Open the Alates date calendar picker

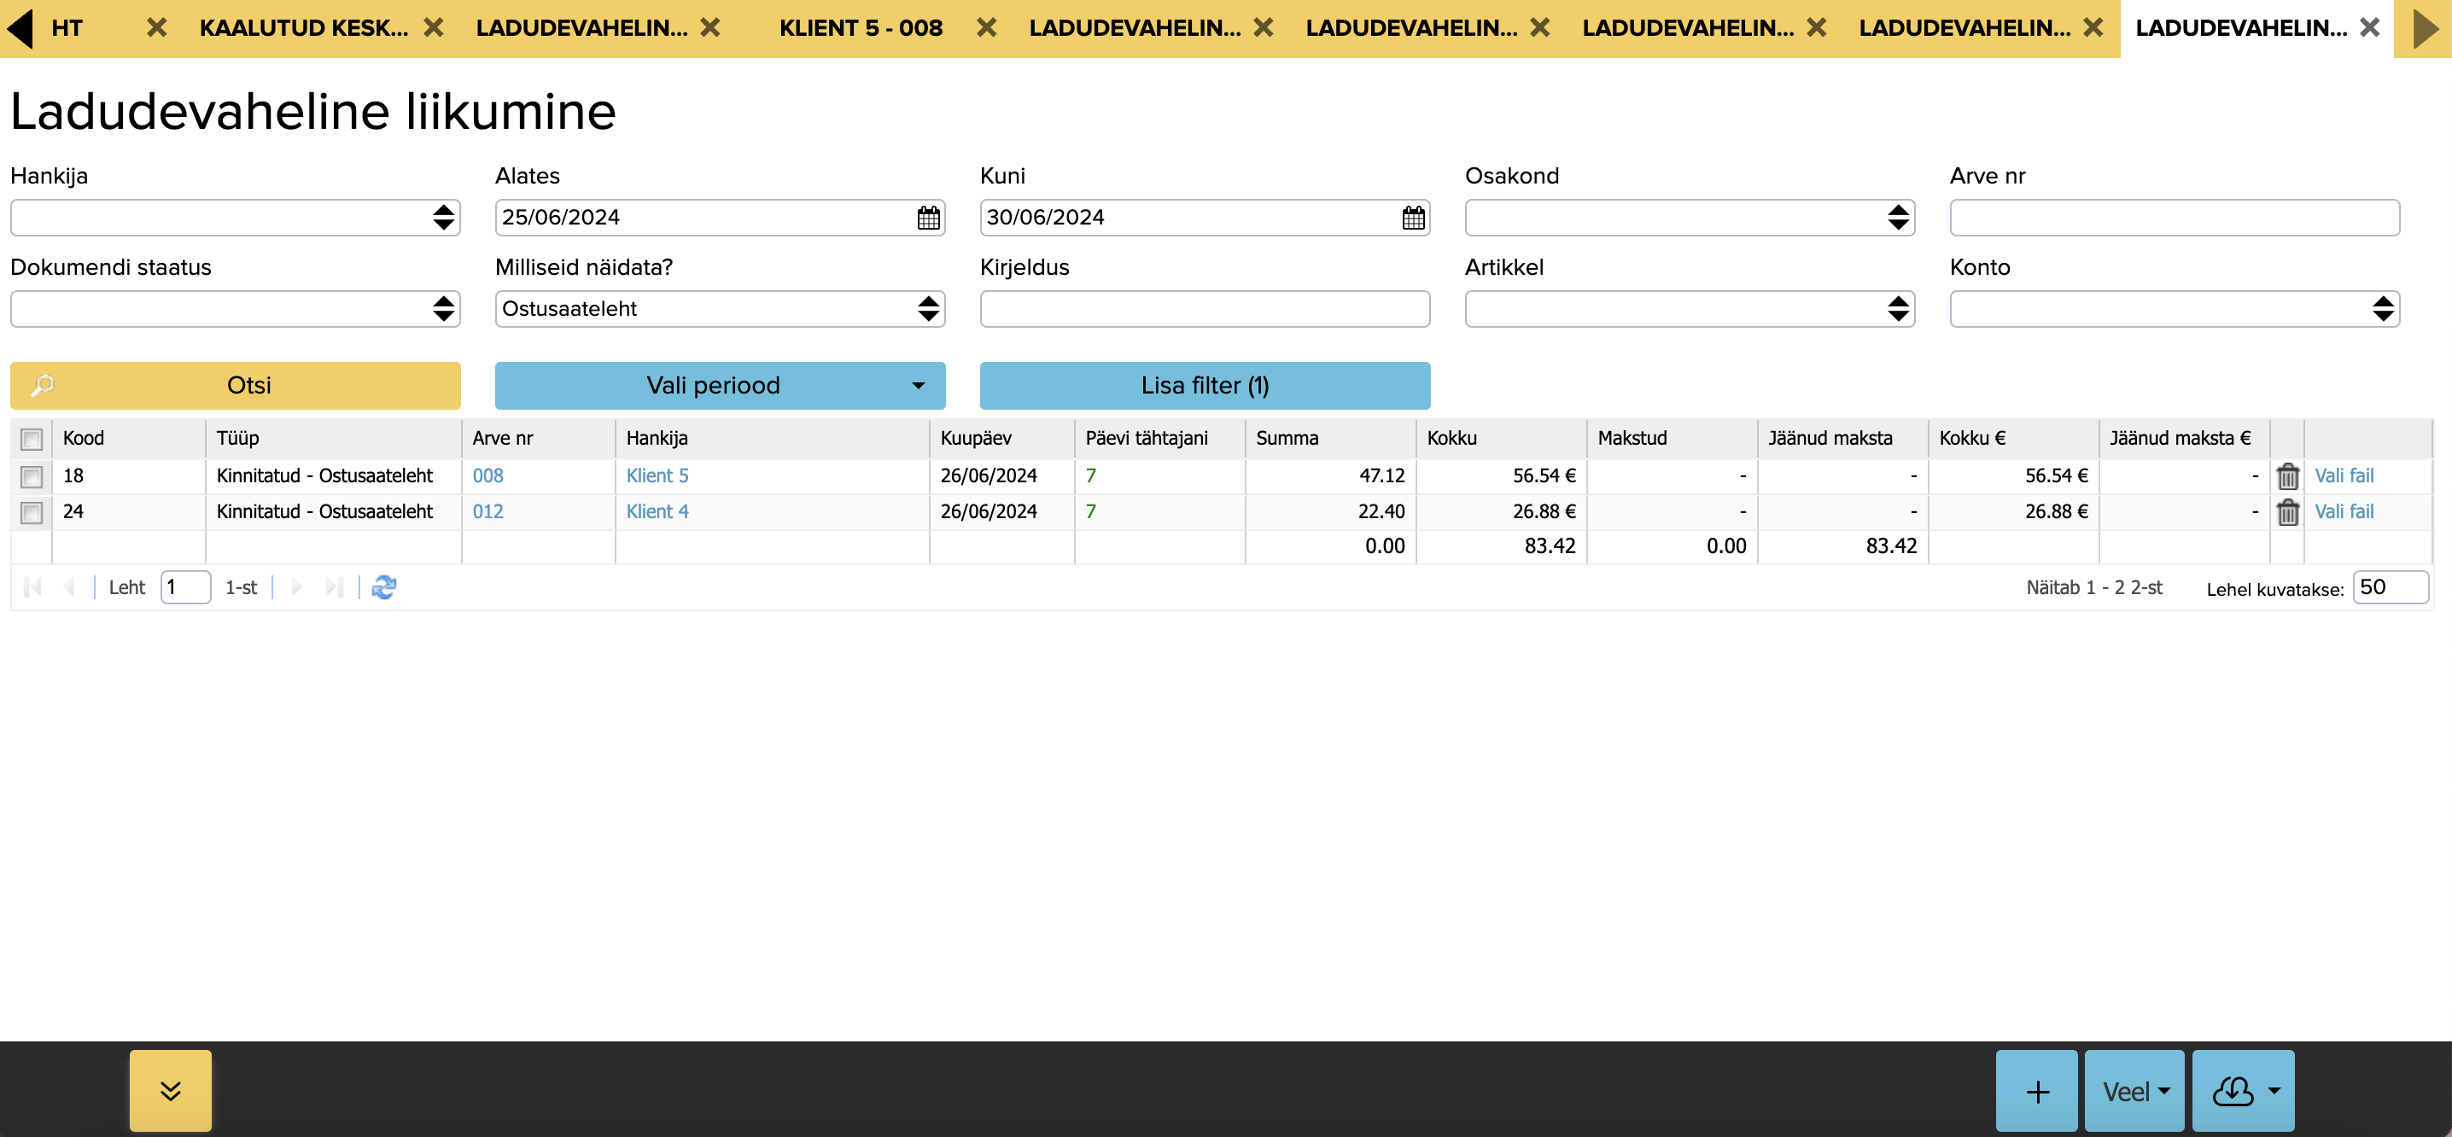(x=928, y=218)
